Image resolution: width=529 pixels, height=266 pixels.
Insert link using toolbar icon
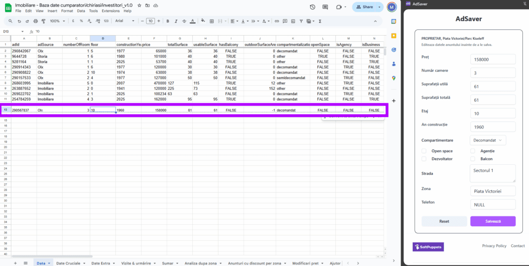click(277, 21)
